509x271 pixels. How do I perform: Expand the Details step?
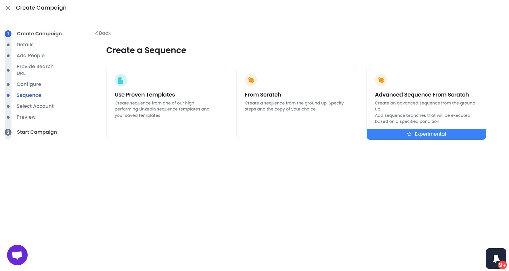25,45
